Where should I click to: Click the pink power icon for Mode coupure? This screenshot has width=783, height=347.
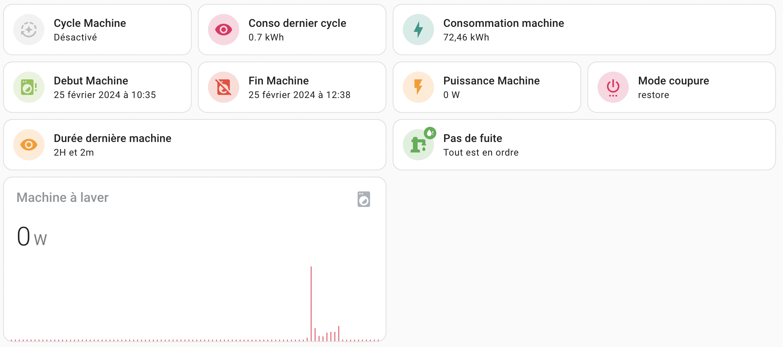(613, 87)
